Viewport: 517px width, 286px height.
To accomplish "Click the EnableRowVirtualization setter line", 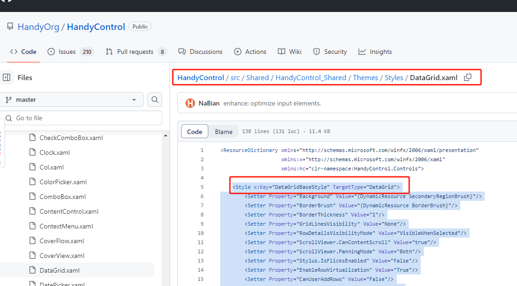I will (x=331, y=270).
